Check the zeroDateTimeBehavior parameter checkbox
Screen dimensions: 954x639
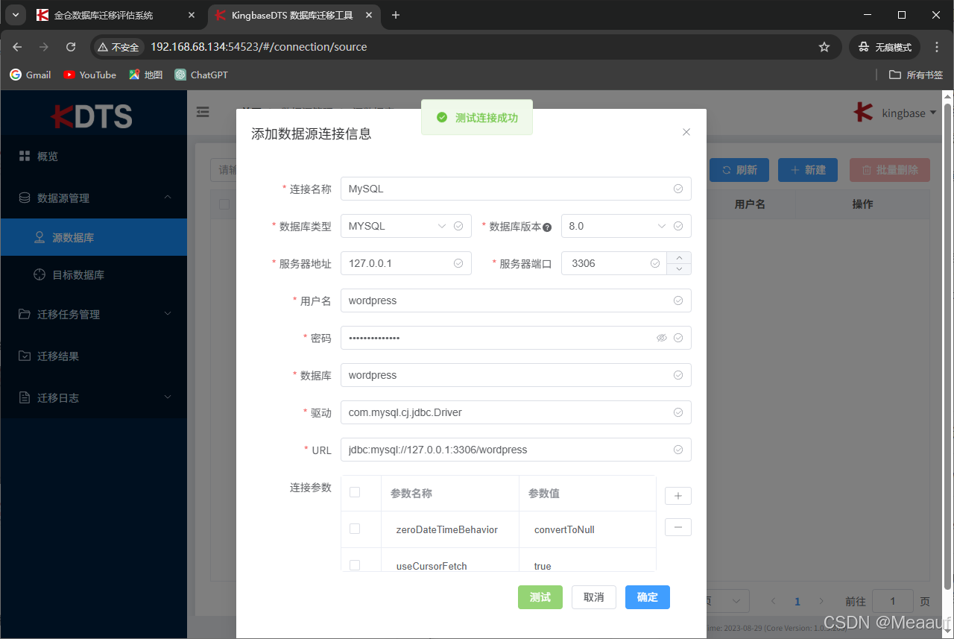tap(355, 529)
